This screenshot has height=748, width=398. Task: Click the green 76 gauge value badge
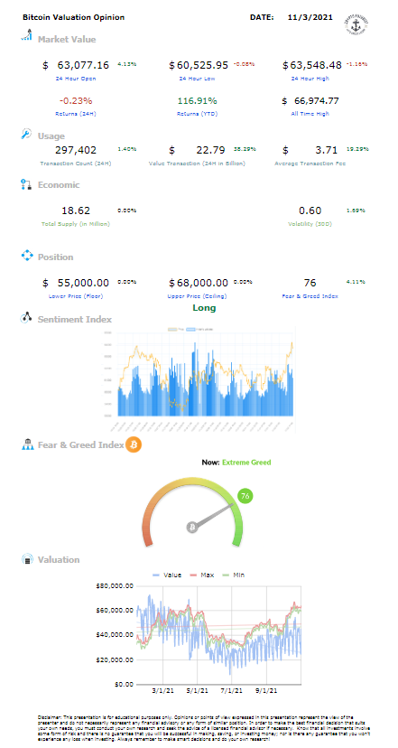point(245,496)
